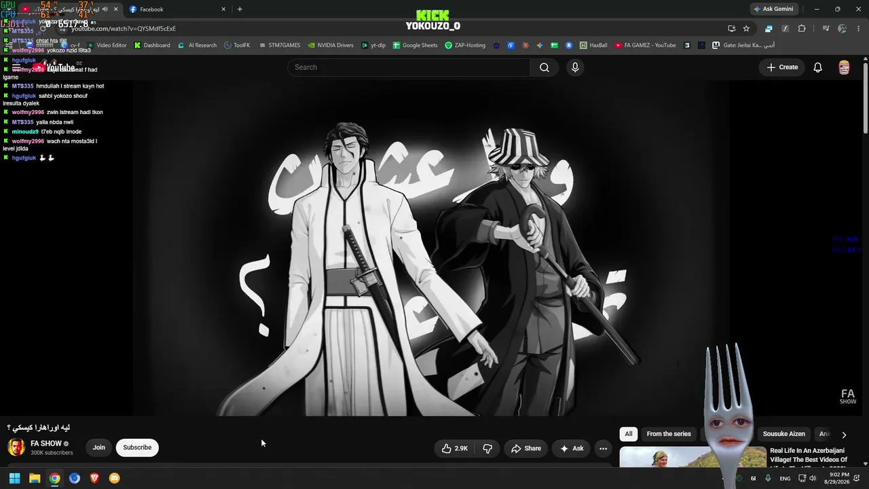Click the install/cast icon in the address bar
Screen dimensions: 869x489
click(731, 29)
